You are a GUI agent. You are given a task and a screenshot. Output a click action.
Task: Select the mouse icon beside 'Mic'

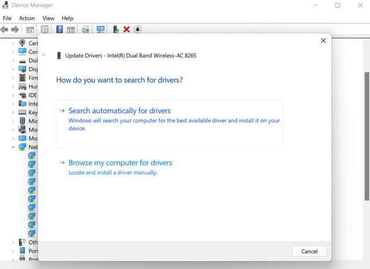tap(22, 121)
